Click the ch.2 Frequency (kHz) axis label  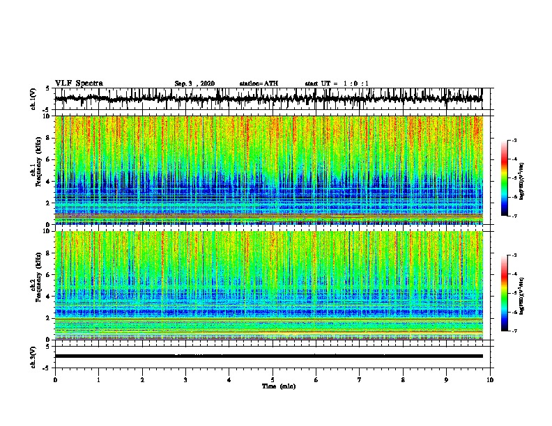[x=36, y=277]
